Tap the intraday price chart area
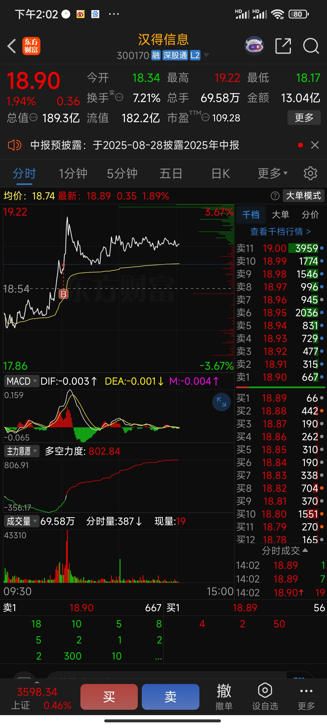The height and width of the screenshot is (728, 327). [118, 288]
